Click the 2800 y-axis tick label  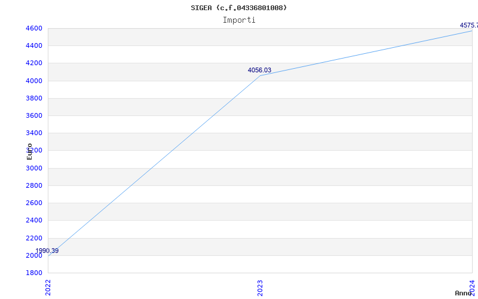point(34,185)
